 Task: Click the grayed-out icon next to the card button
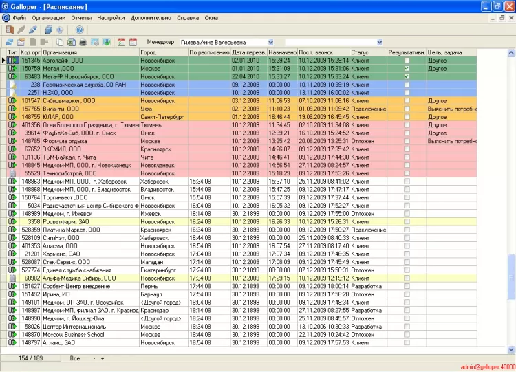[x=44, y=42]
